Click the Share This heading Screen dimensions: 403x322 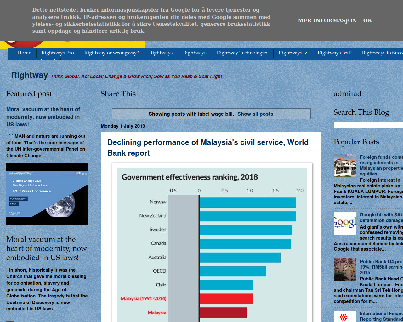point(118,94)
